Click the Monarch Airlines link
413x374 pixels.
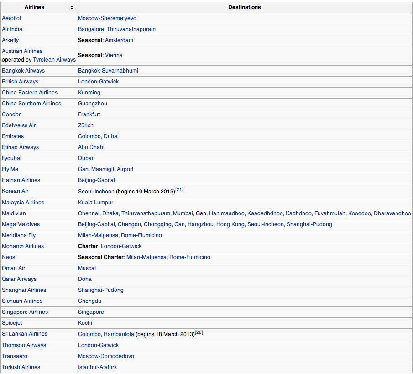point(23,246)
